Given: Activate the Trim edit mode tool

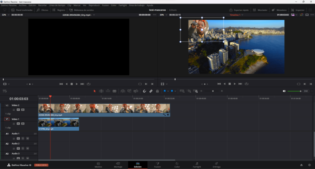Looking at the screenshot, I should [101, 91].
